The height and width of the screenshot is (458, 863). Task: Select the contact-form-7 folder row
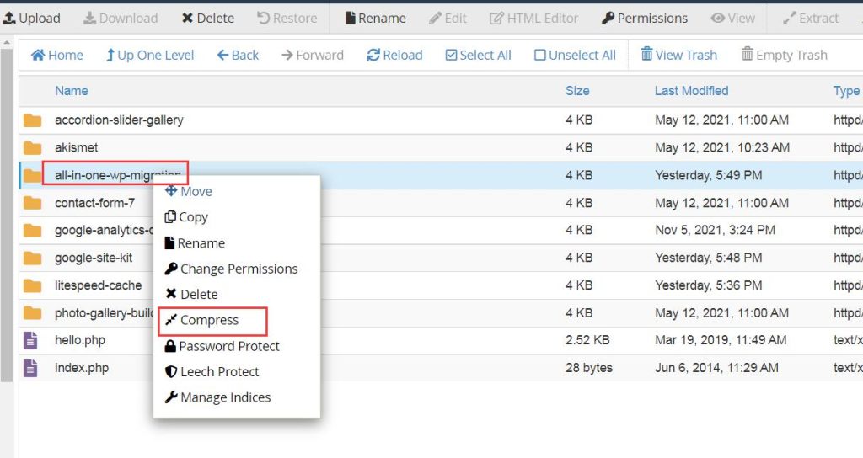(x=441, y=203)
